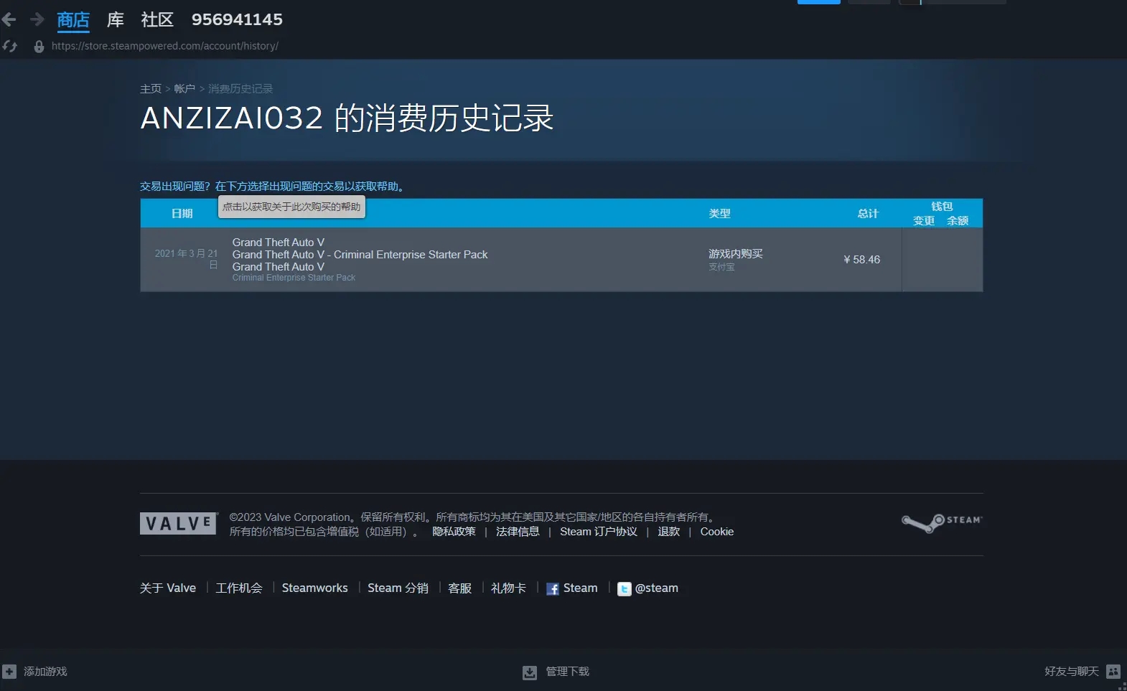1127x691 pixels.
Task: Open the 关于 Valve link
Action: click(168, 588)
